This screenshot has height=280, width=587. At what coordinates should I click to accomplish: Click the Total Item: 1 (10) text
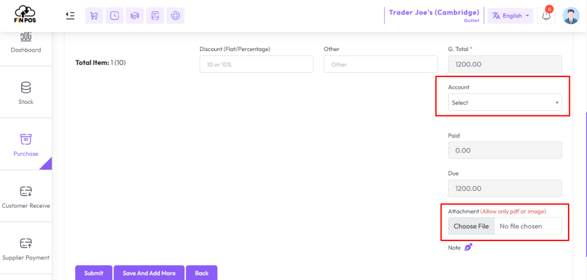point(101,63)
